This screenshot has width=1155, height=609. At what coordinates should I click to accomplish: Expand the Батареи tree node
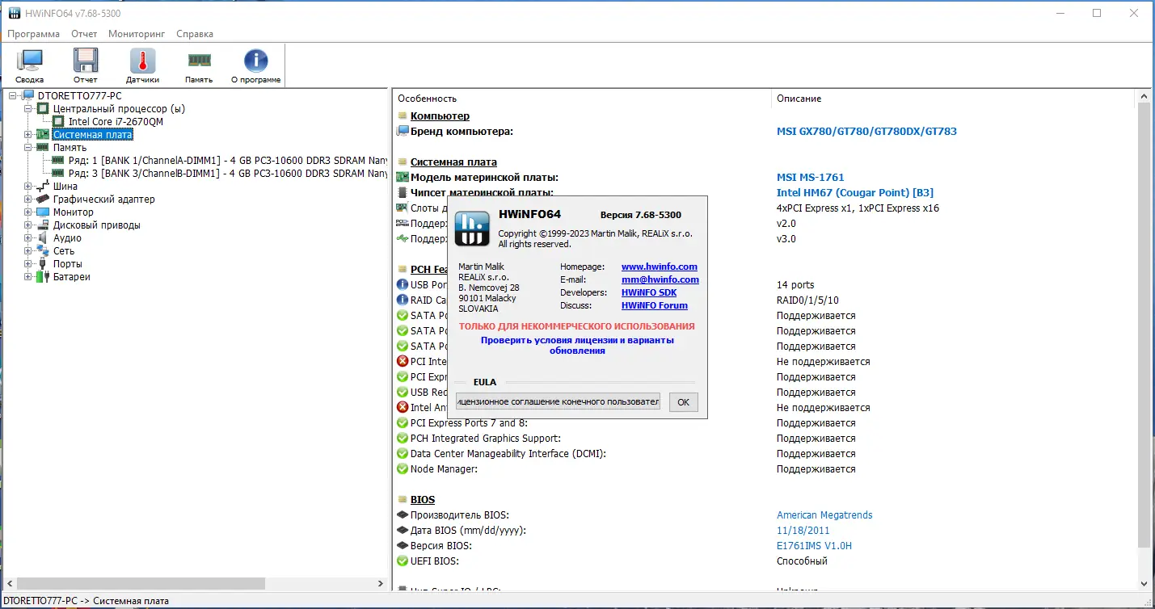28,277
